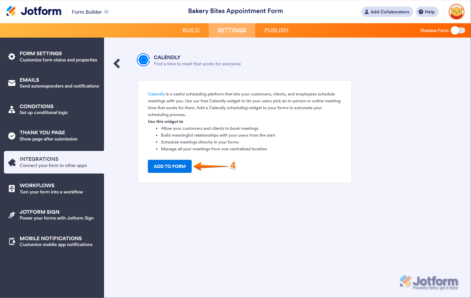
Task: Click the Form Settings gear icon
Action: pos(12,57)
